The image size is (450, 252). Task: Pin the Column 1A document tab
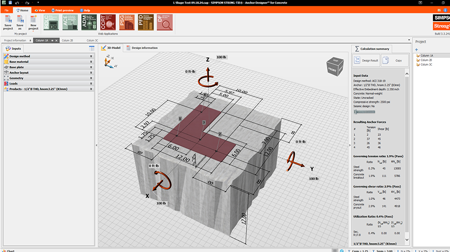pos(52,40)
